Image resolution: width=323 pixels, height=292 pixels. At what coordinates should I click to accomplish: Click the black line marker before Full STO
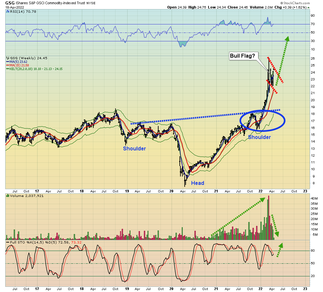[8, 243]
